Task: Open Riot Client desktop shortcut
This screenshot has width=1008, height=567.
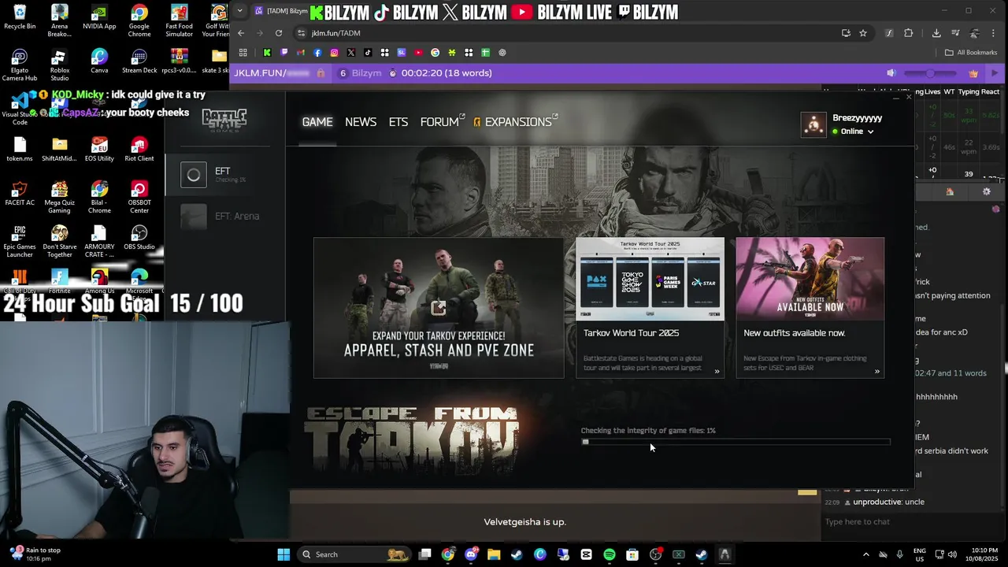Action: [139, 149]
